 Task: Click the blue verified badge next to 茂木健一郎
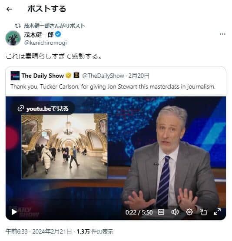(58, 34)
